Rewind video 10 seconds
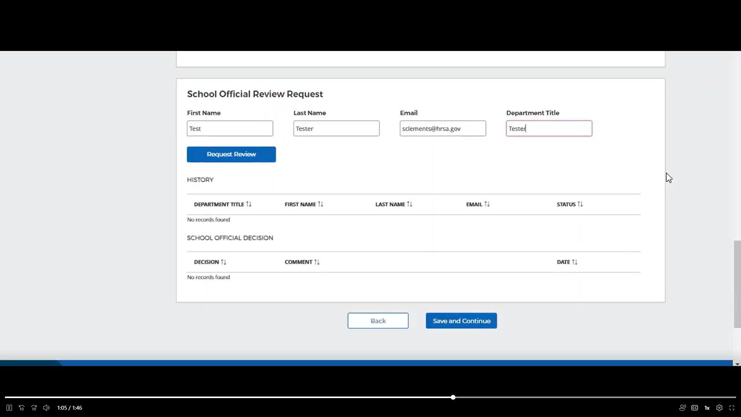 22,408
